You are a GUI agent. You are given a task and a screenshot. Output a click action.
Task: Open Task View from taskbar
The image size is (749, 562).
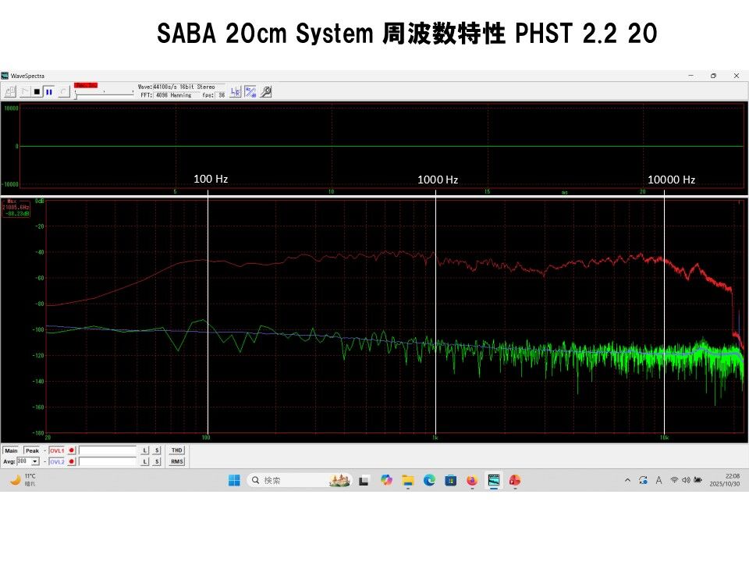[x=364, y=480]
